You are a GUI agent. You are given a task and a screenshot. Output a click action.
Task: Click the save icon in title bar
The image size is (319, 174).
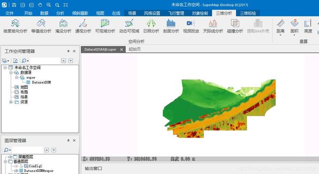[14, 5]
